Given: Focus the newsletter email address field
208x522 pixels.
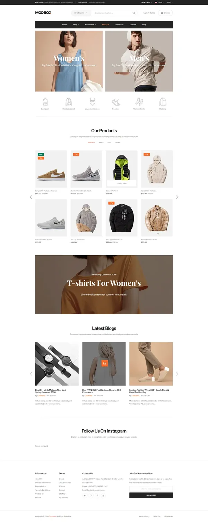Looking at the screenshot, I should [151, 489].
